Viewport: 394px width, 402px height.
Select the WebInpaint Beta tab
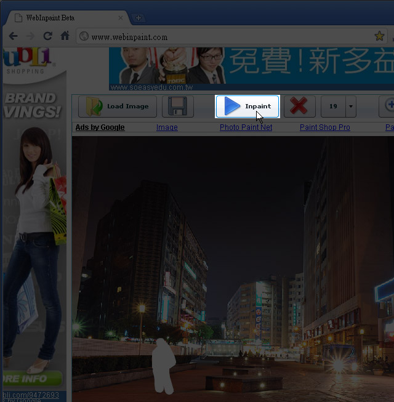[x=68, y=18]
